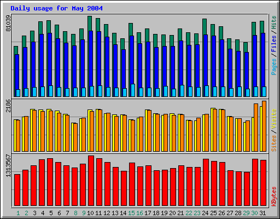Screen dimensions: 280x219
Task: Click day label 16 on the x-axis
Action: pyautogui.click(x=139, y=213)
